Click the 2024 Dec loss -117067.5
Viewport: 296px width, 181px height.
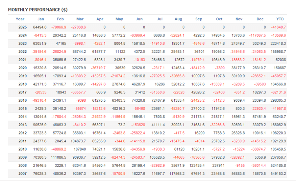pos(258,35)
